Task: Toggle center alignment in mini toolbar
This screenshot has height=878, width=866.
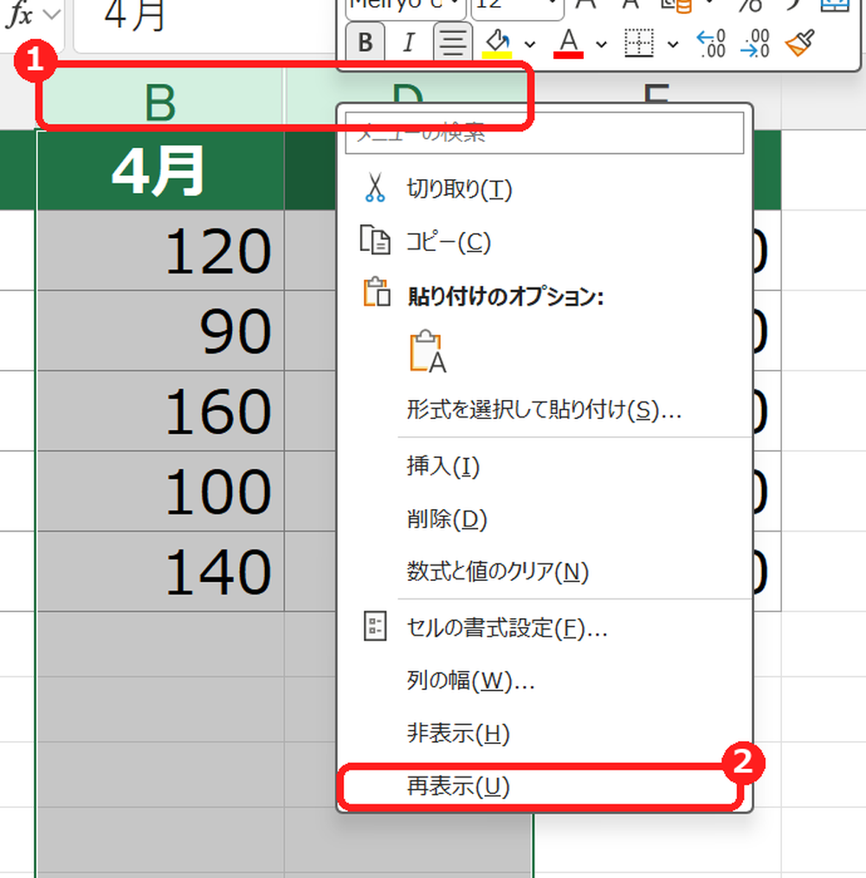Action: [452, 42]
